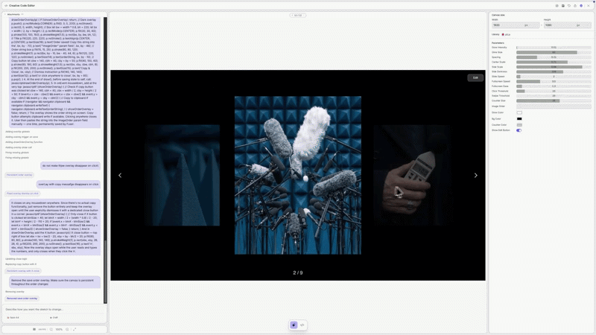Adjust the Counter Size slider
The width and height of the screenshot is (596, 335).
554,100
